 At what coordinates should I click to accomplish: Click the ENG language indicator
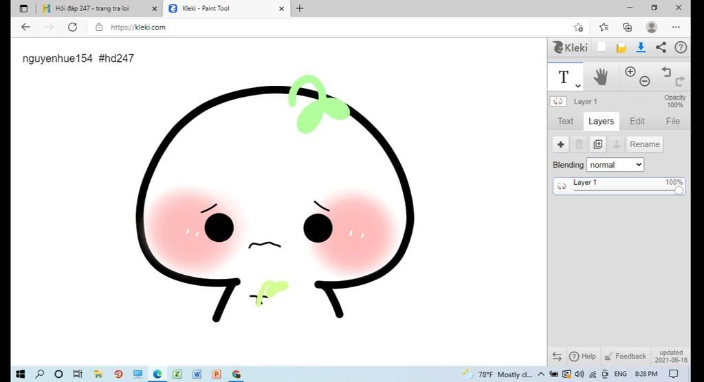pyautogui.click(x=620, y=374)
